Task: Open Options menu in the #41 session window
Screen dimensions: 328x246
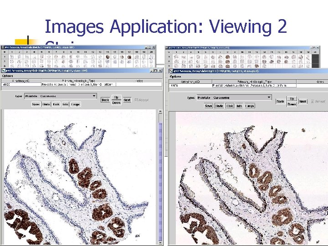Action: 8,76
